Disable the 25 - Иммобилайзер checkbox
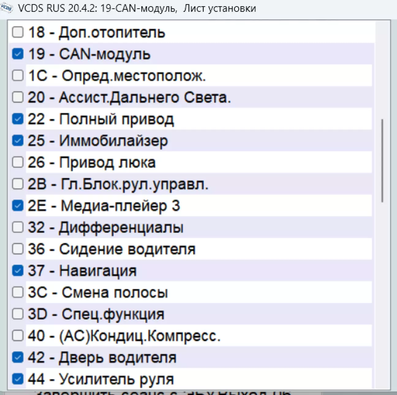The image size is (397, 395). tap(18, 141)
